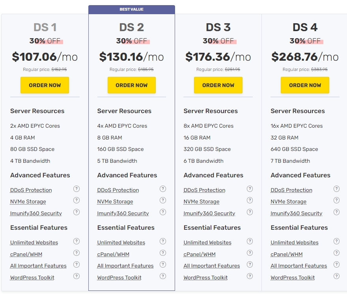Click the DS 1 cPanel/WHM info icon
The image size is (347, 294).
(76, 253)
